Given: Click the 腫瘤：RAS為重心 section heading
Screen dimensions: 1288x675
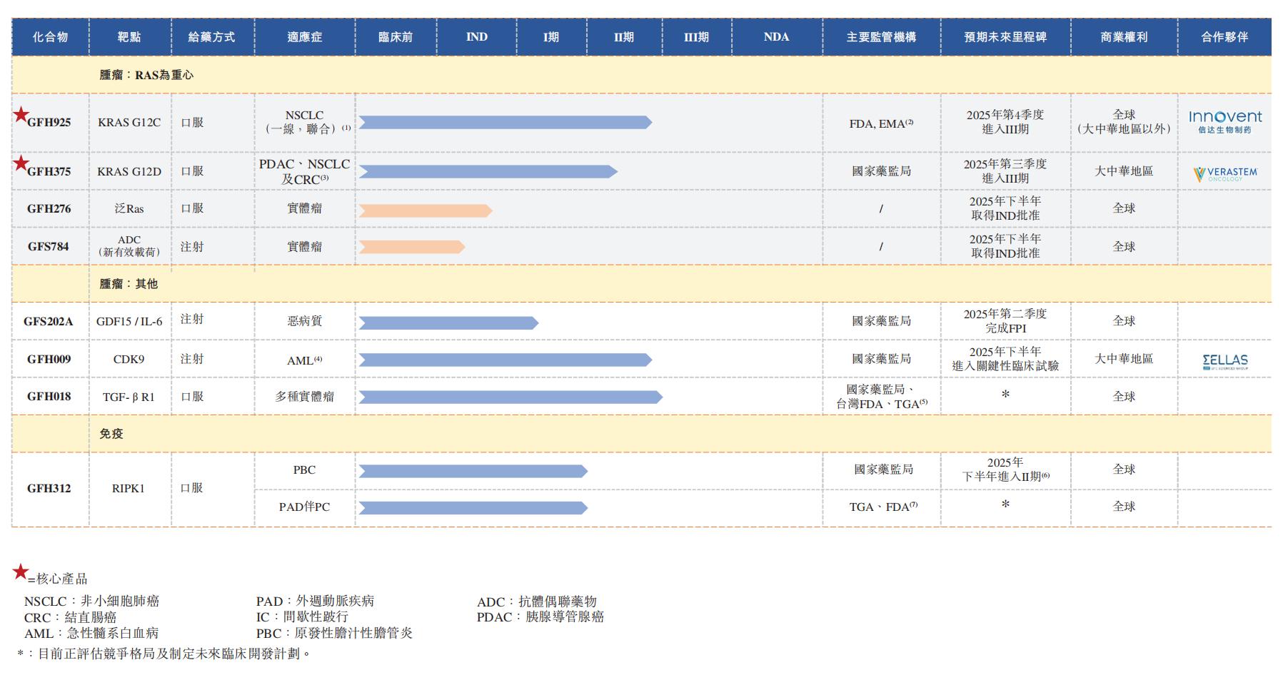Looking at the screenshot, I should pos(146,75).
